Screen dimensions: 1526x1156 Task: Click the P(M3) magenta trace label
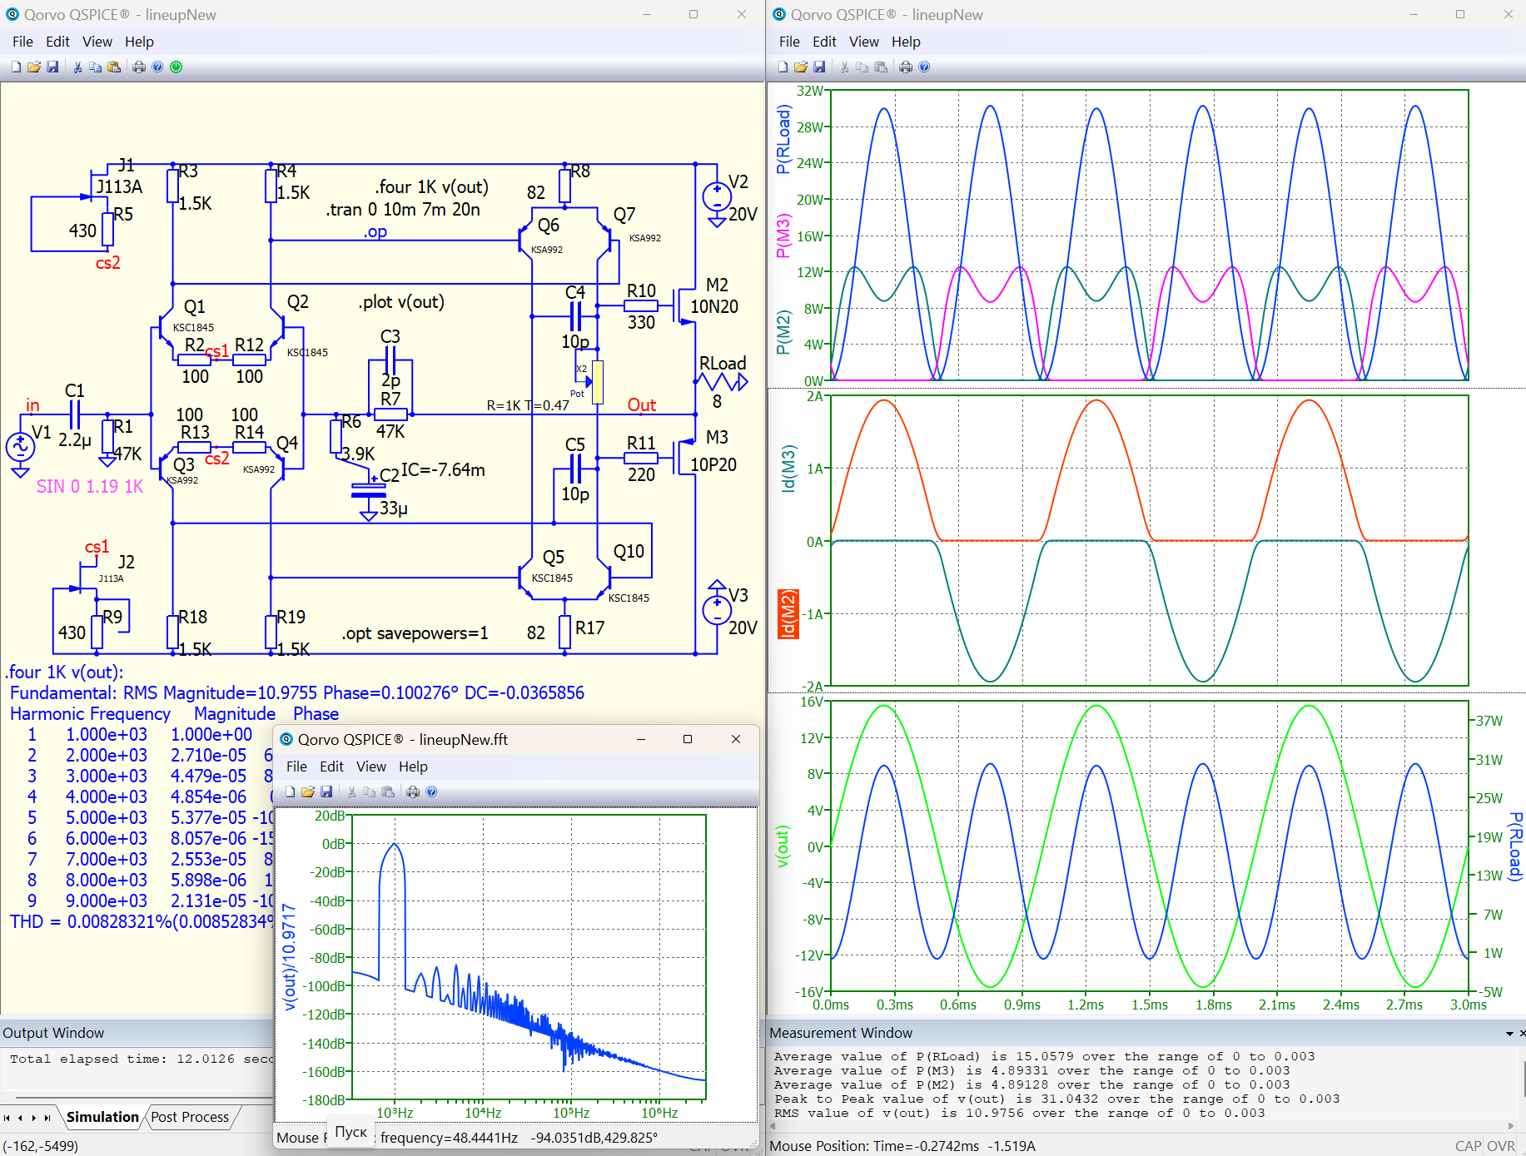783,236
